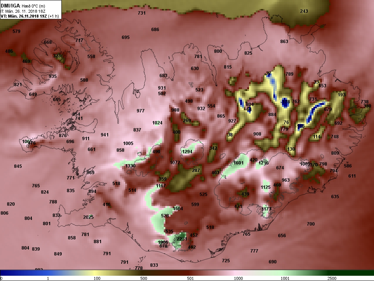Select the map value 725
374x281 pixels.
tap(226, 260)
